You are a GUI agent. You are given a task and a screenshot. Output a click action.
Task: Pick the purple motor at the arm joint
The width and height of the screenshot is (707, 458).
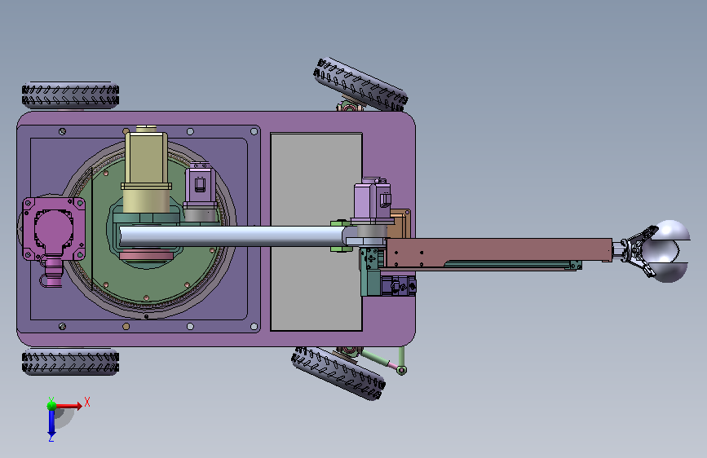[373, 200]
